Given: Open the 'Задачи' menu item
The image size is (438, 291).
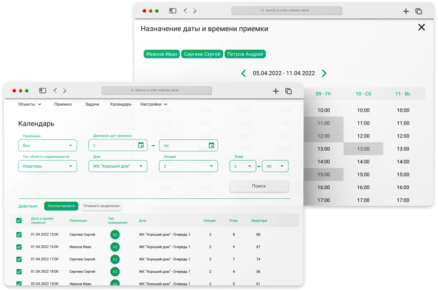Looking at the screenshot, I should click(92, 104).
